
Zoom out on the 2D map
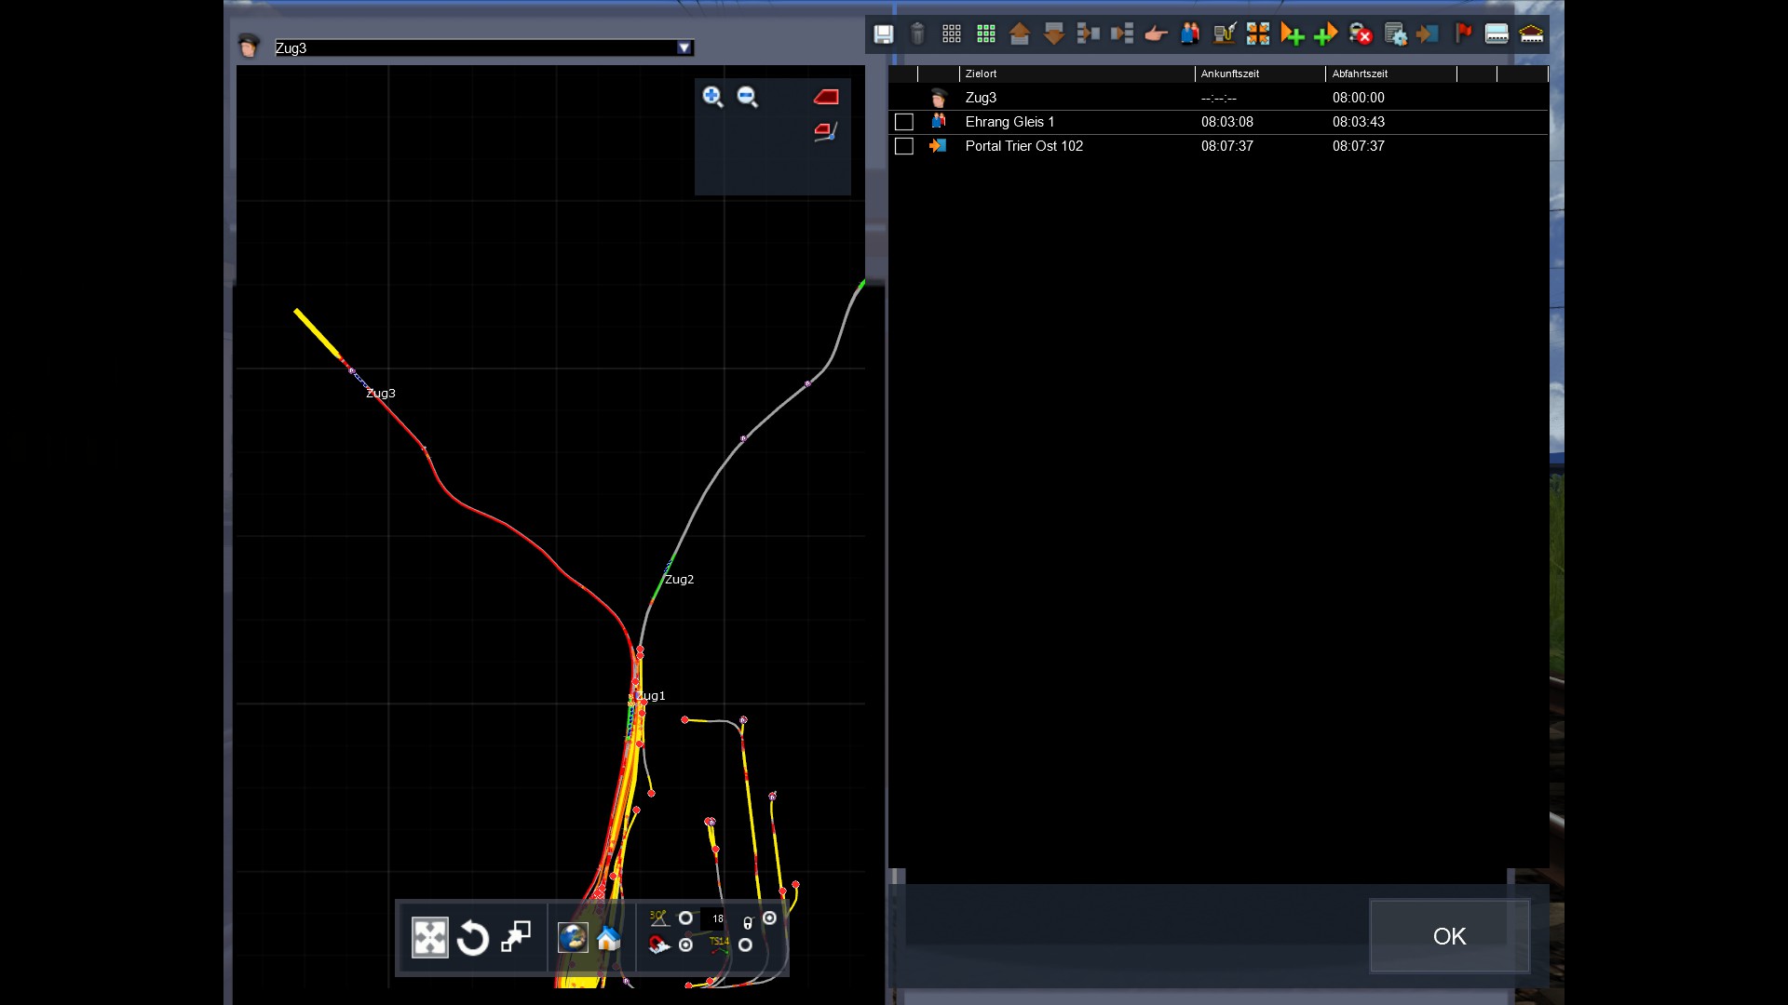point(747,97)
